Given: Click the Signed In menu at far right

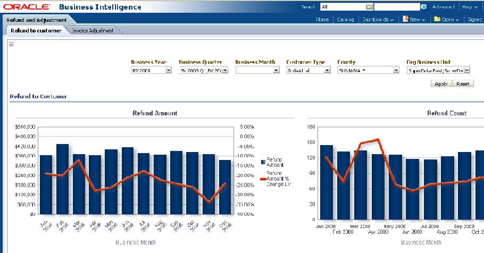Looking at the screenshot, I should click(475, 20).
